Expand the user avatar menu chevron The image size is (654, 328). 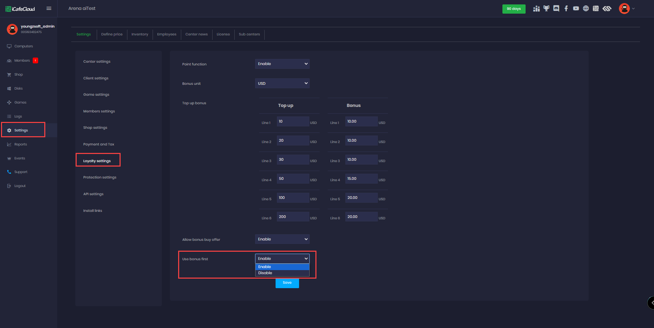(633, 9)
